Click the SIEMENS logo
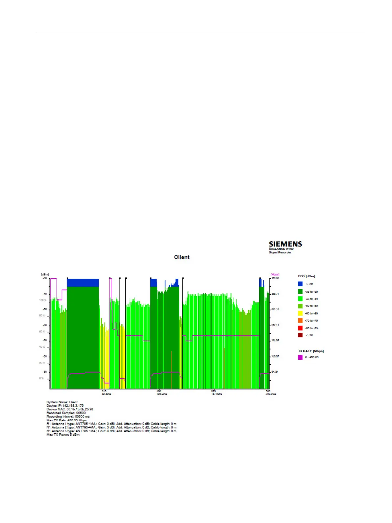Image resolution: width=392 pixels, height=523 pixels. pyautogui.click(x=285, y=244)
